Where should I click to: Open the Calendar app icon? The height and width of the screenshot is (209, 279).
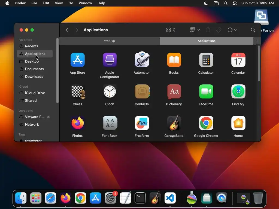pyautogui.click(x=238, y=60)
